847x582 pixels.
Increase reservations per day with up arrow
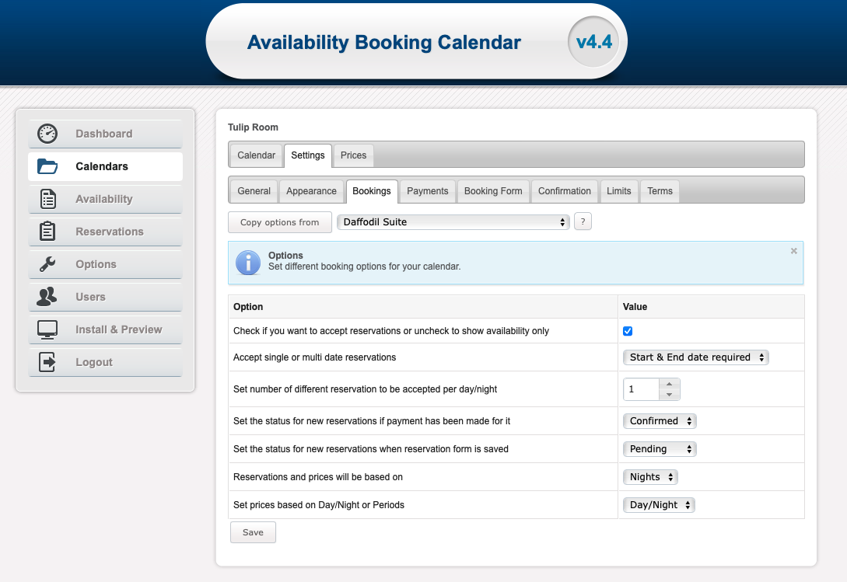click(x=670, y=384)
